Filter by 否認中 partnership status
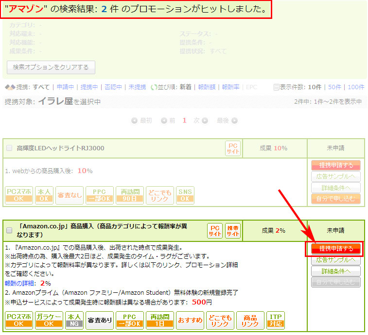Viewport: 368px width, 335px height. (113, 87)
